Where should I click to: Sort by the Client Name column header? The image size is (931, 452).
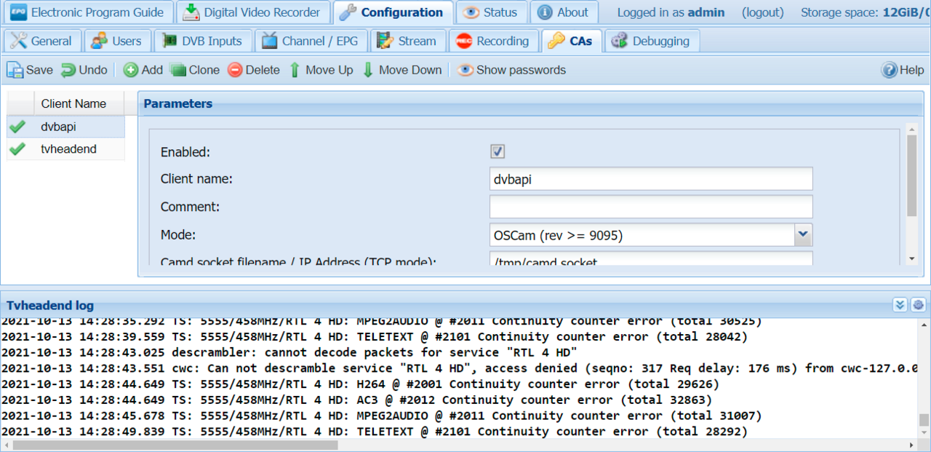(73, 103)
